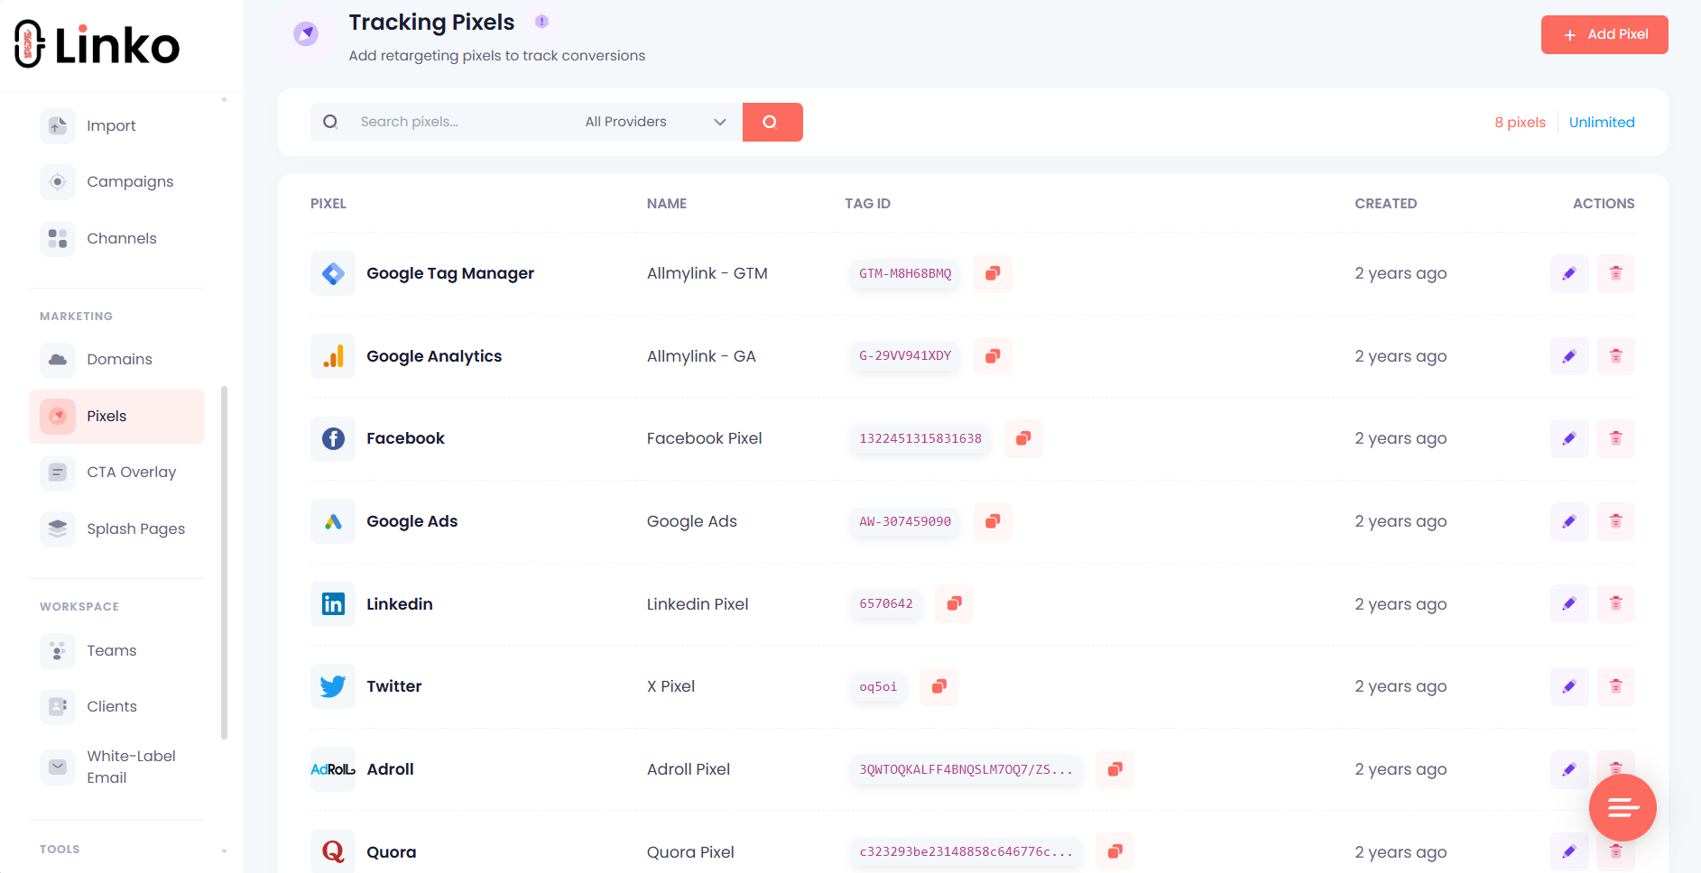Go to Teams in workspace
This screenshot has width=1701, height=873.
tap(117, 650)
